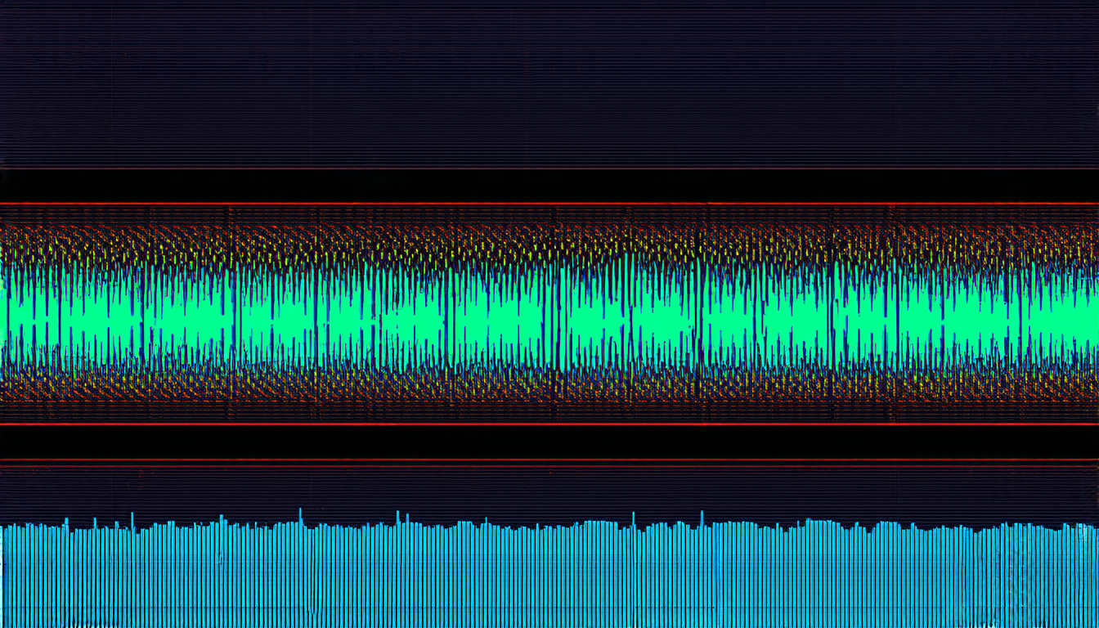Click the empty dark navy striped top panel
1099x628 pixels.
549,82
